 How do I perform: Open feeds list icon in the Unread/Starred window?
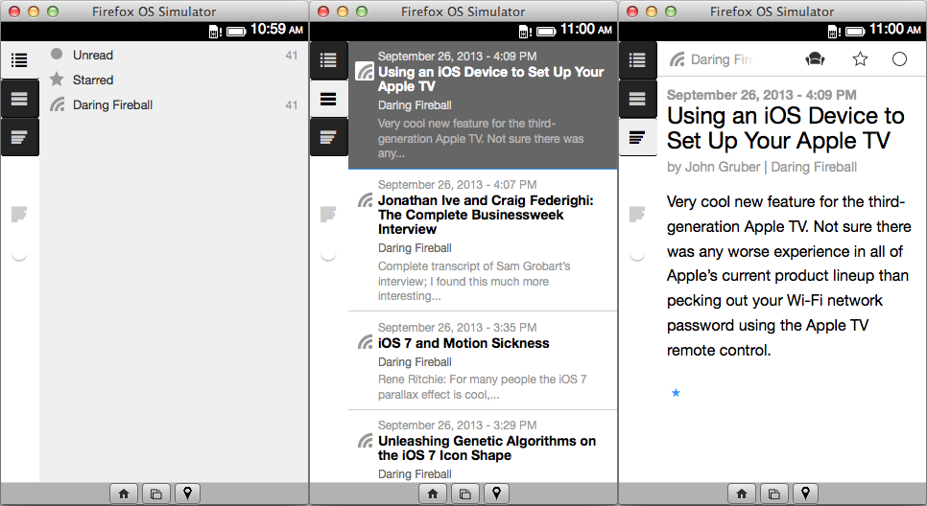pos(19,59)
